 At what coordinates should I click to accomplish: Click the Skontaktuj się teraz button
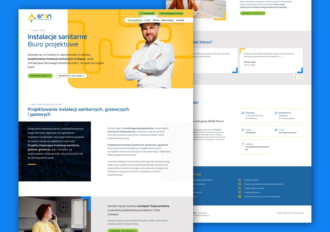click(71, 76)
